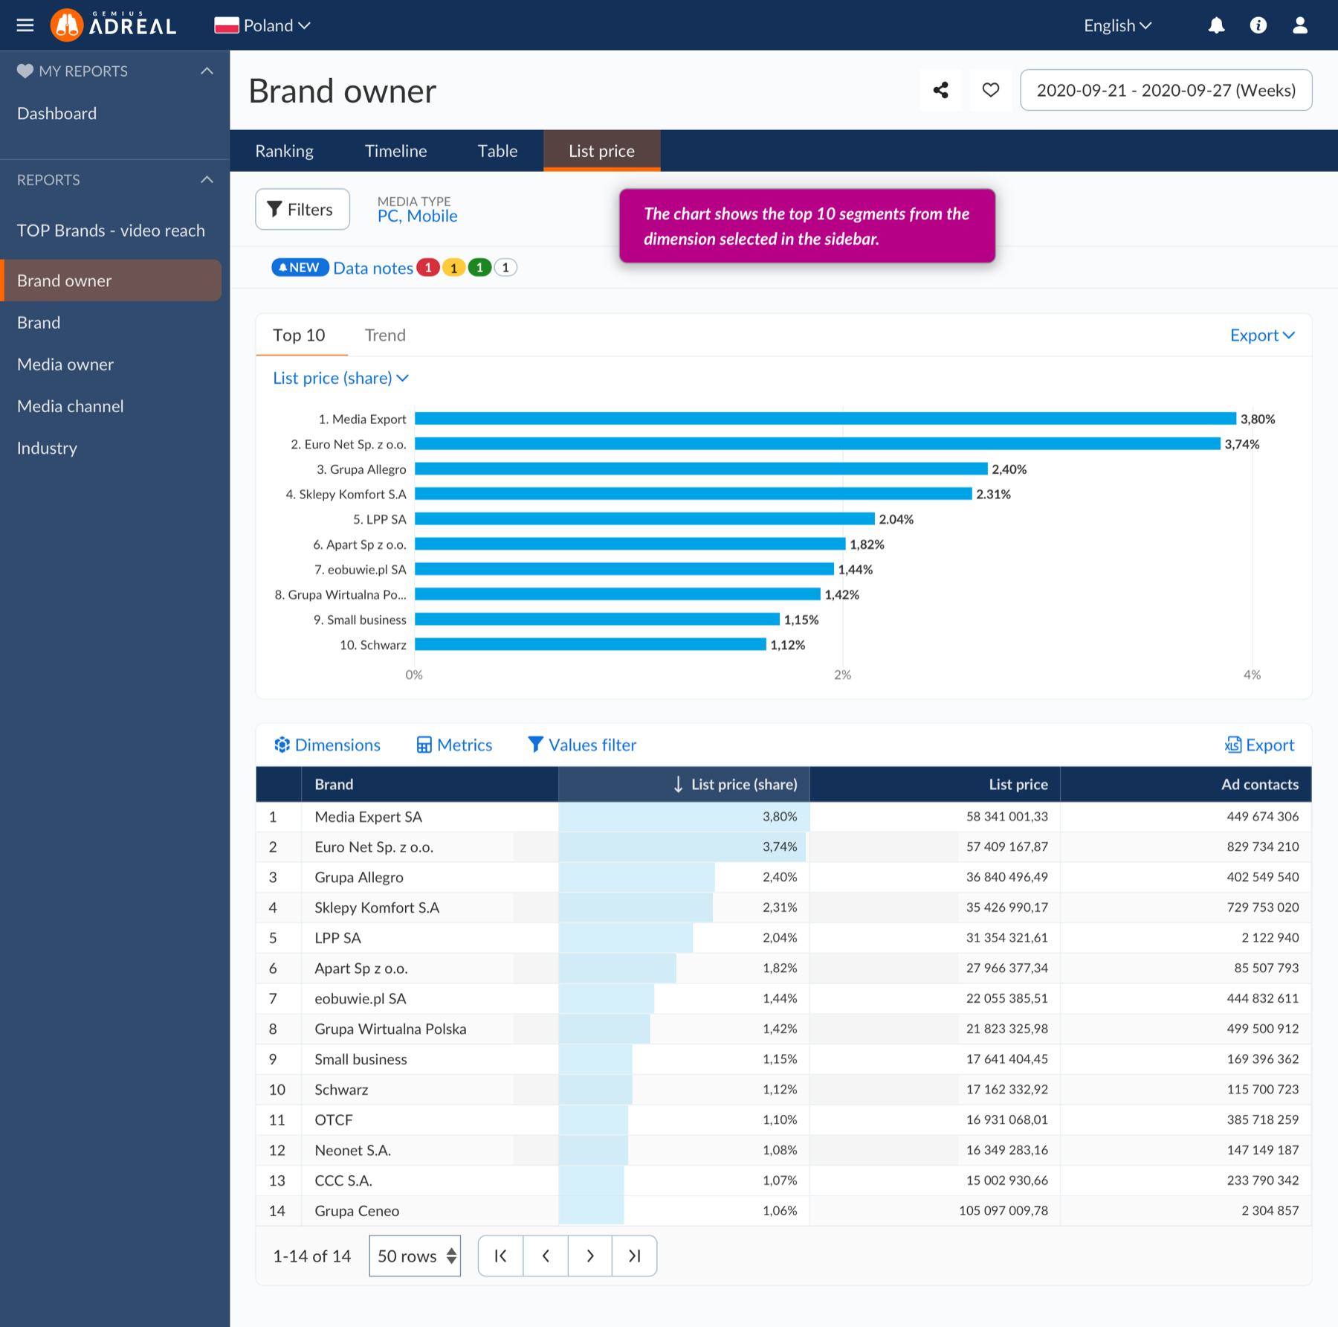This screenshot has height=1327, width=1338.
Task: Click the green data notes counter
Action: coord(479,268)
